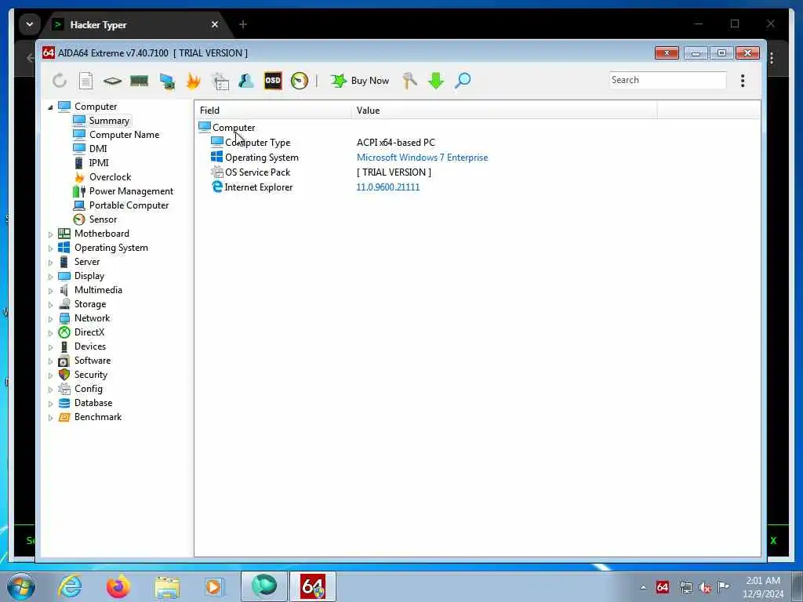Click the AIDA64 taskbar button
Screen dimensions: 803x602
(313, 586)
